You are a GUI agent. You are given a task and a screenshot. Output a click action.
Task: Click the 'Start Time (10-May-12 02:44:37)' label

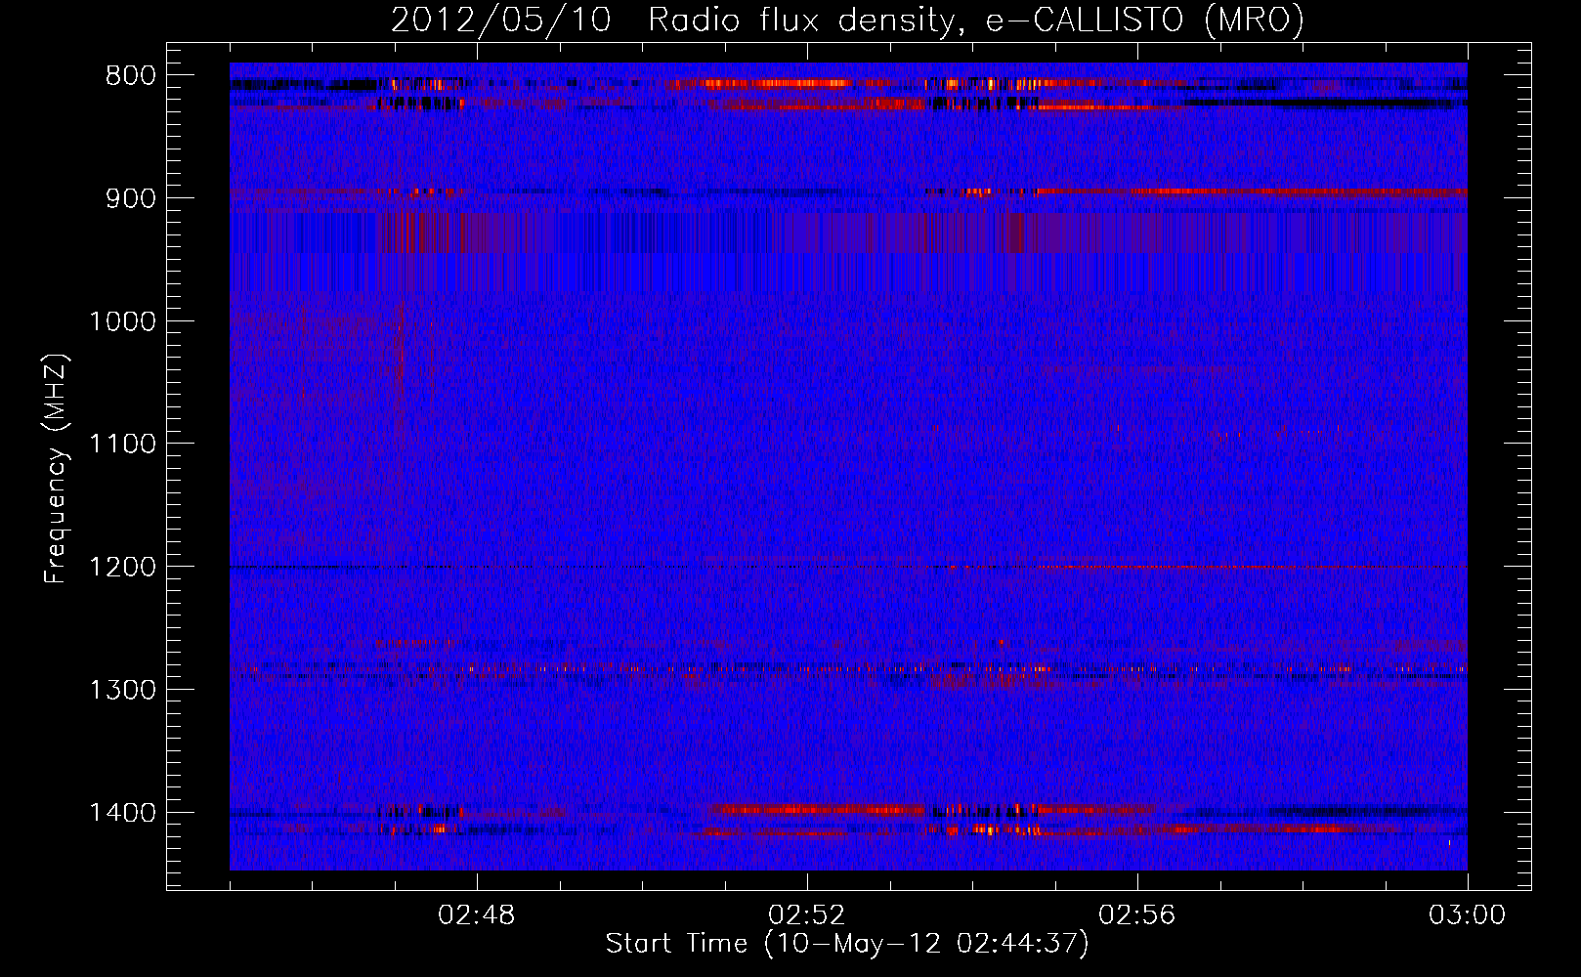click(x=846, y=944)
